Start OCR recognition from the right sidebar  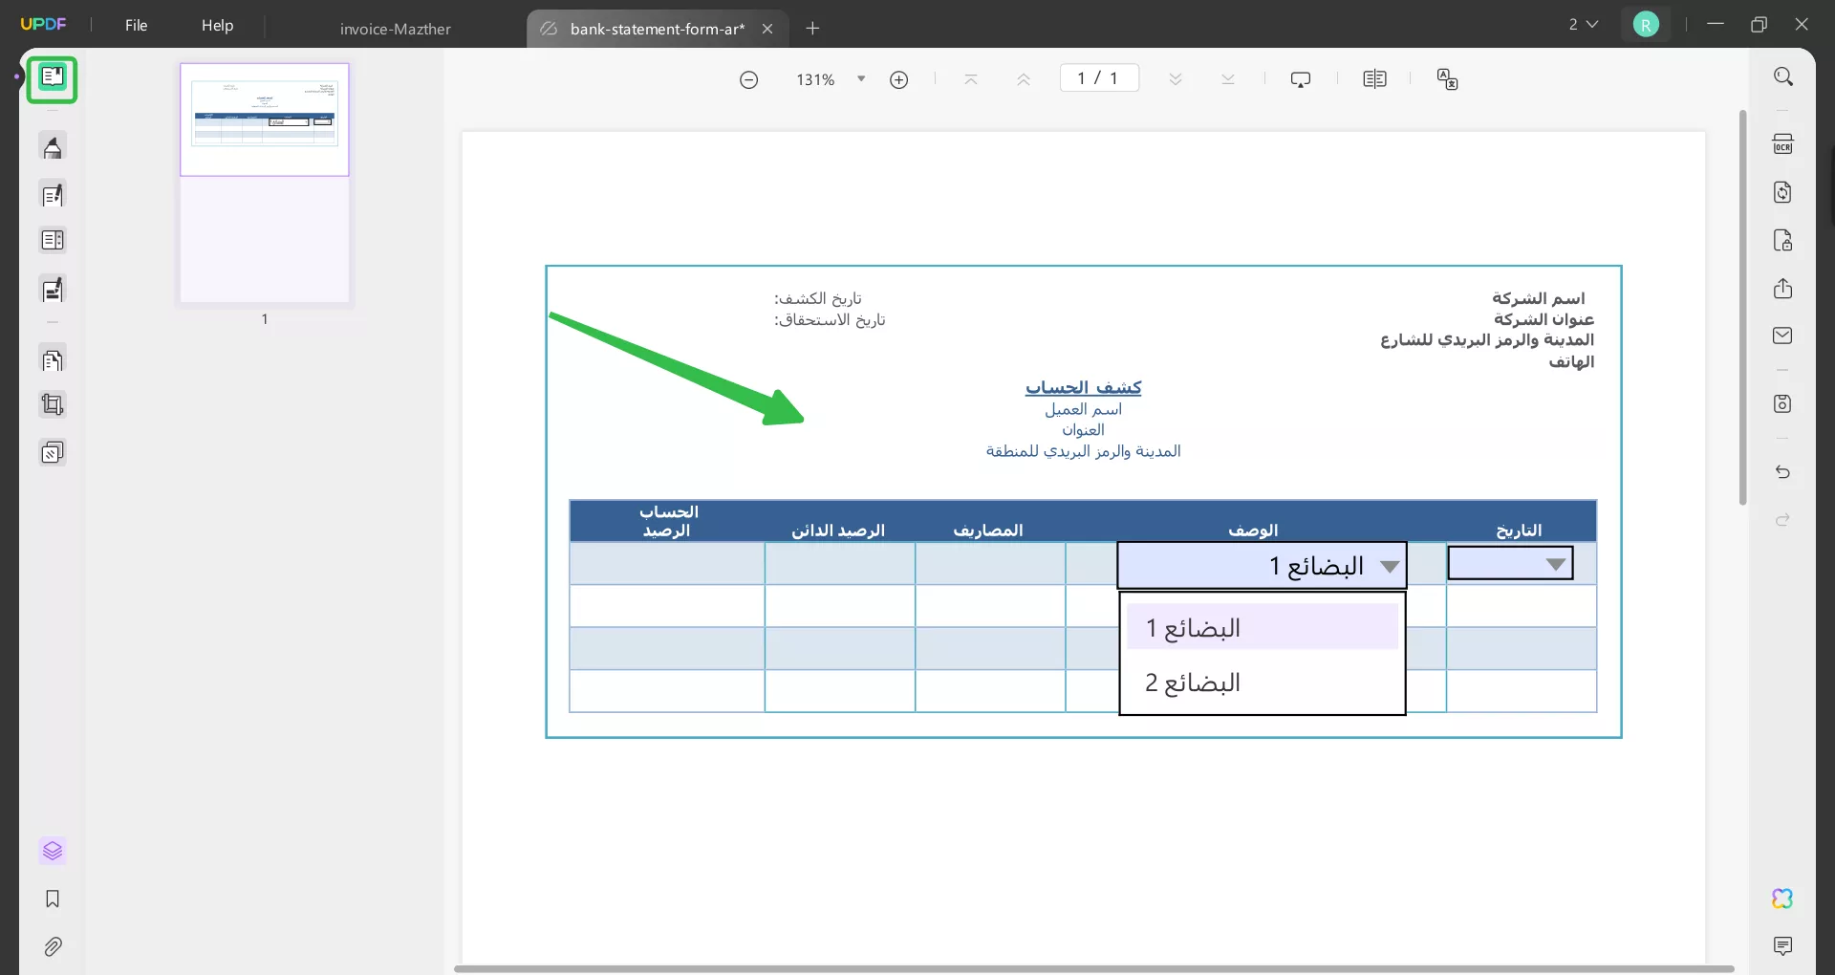[x=1783, y=143]
